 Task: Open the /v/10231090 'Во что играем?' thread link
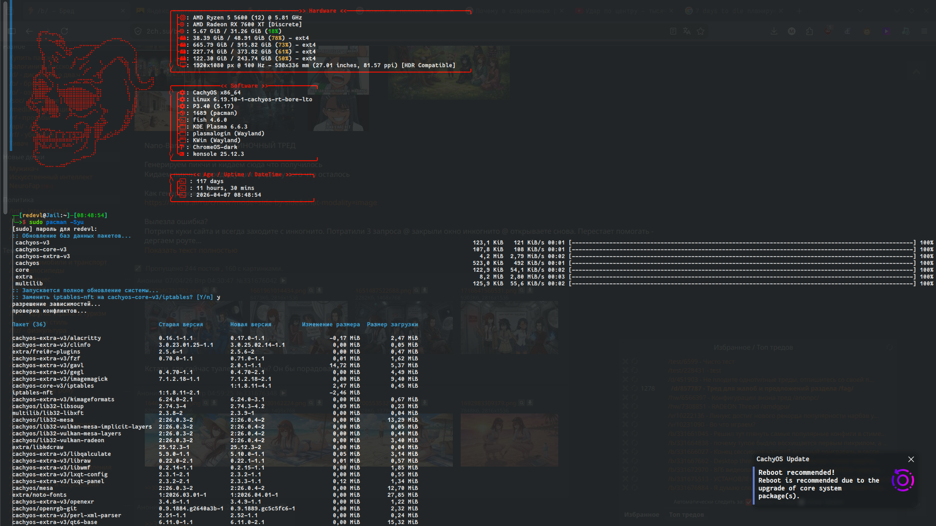[711, 425]
